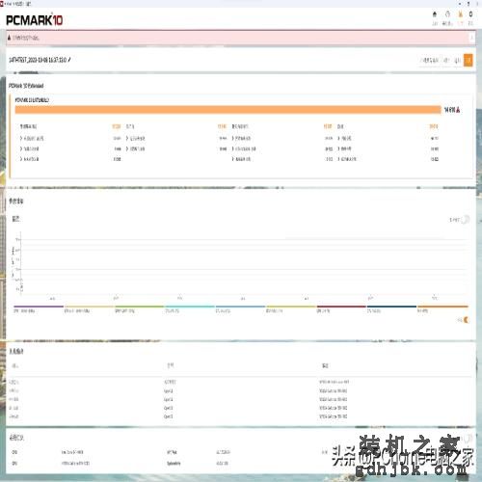Click the PCMark 10 Extended section heading
Image resolution: width=482 pixels, height=482 pixels.
click(26, 86)
